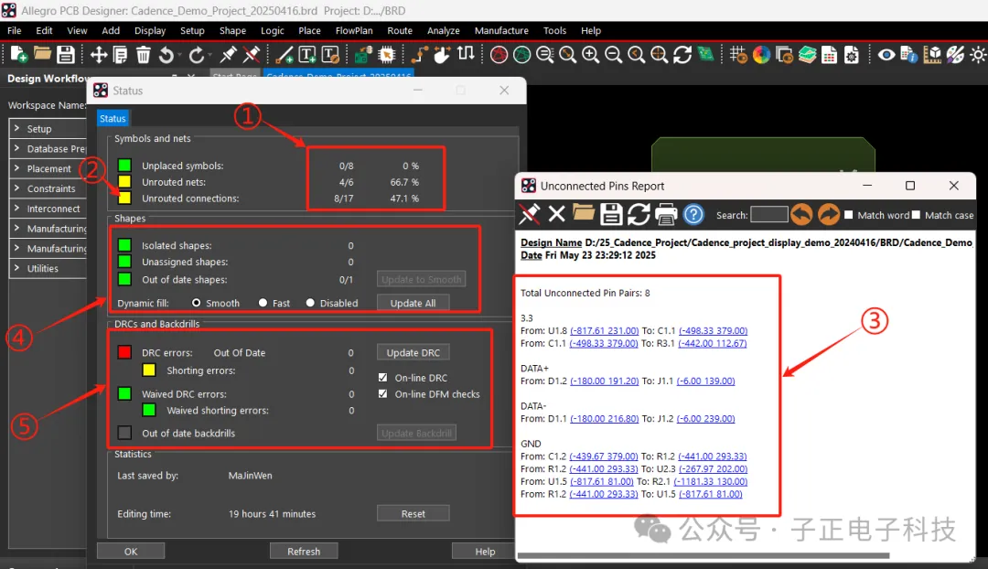Click the Reset editing time button
The width and height of the screenshot is (988, 569).
[x=413, y=513]
